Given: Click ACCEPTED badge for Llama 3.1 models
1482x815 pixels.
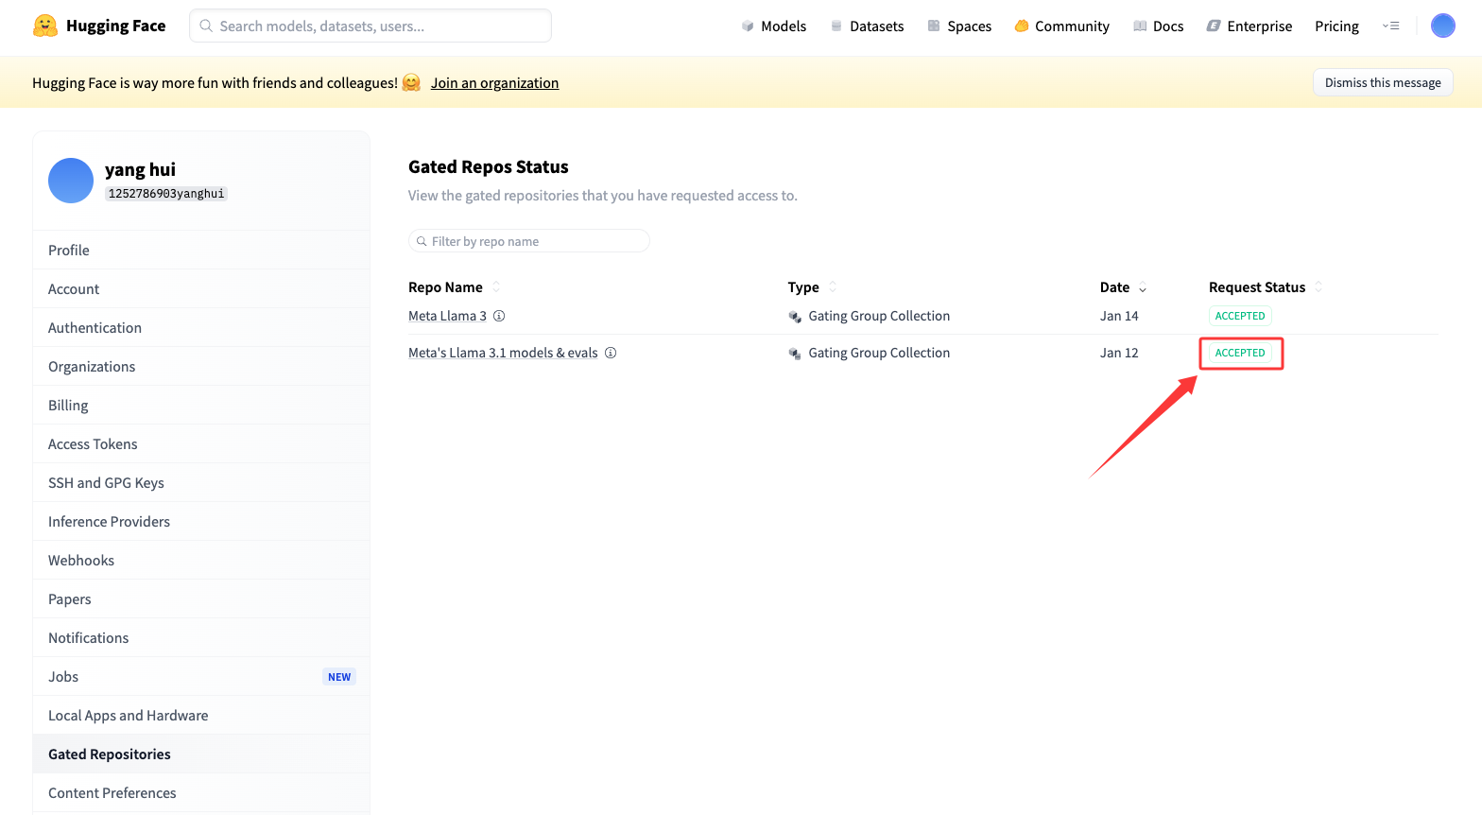Looking at the screenshot, I should point(1240,353).
